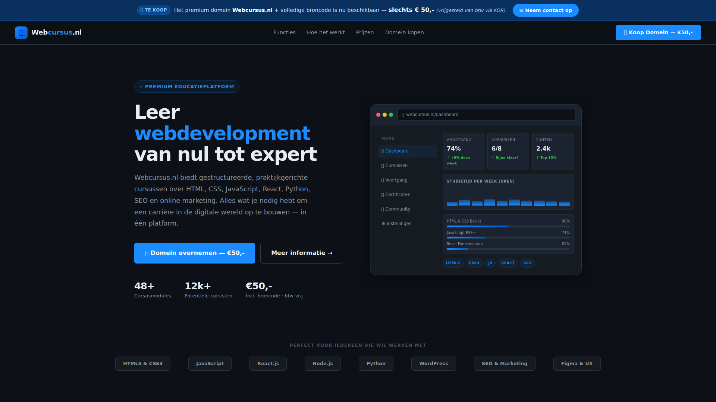Click the Cursussen 6/8 stat card
This screenshot has width=716, height=402.
tap(508, 151)
